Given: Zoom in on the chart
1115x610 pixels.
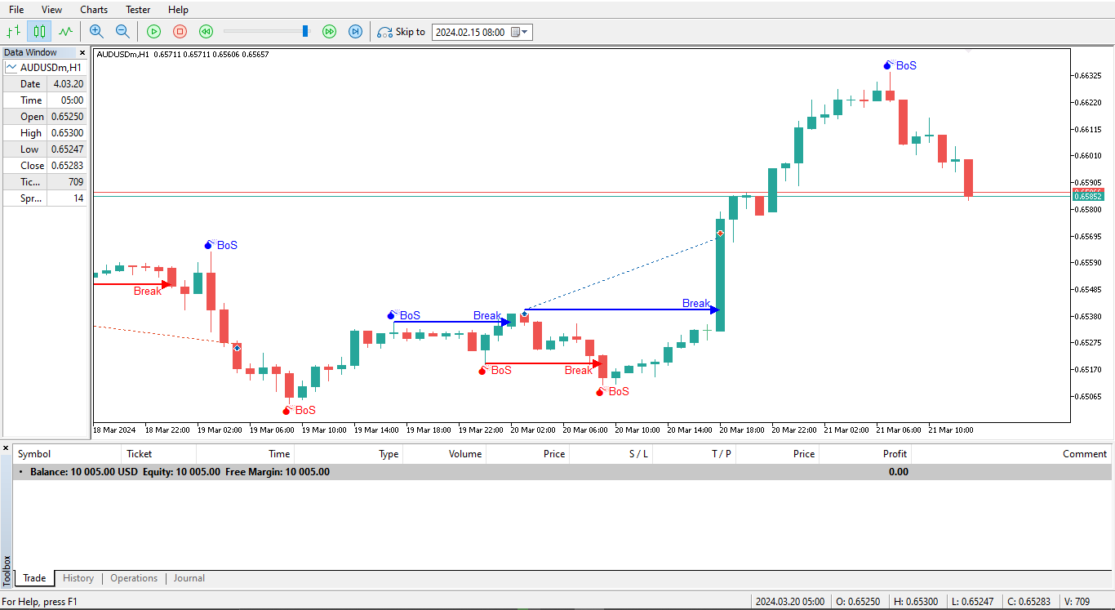Looking at the screenshot, I should pos(96,31).
